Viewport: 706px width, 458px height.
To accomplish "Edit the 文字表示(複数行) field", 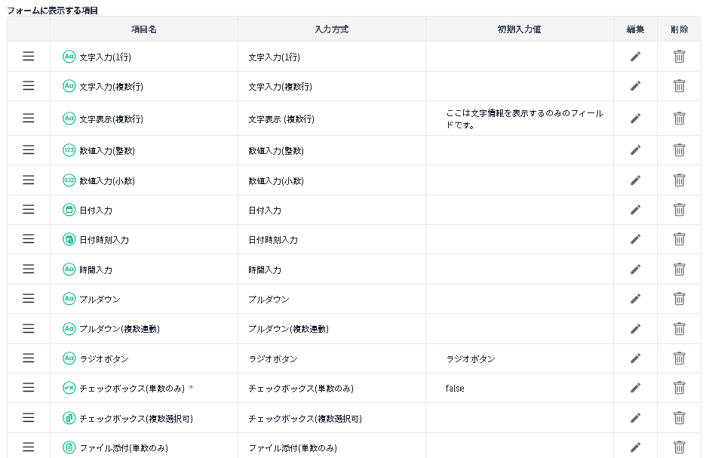I will [635, 118].
